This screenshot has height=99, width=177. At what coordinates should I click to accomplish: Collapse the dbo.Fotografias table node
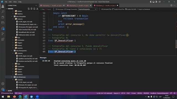12,16
